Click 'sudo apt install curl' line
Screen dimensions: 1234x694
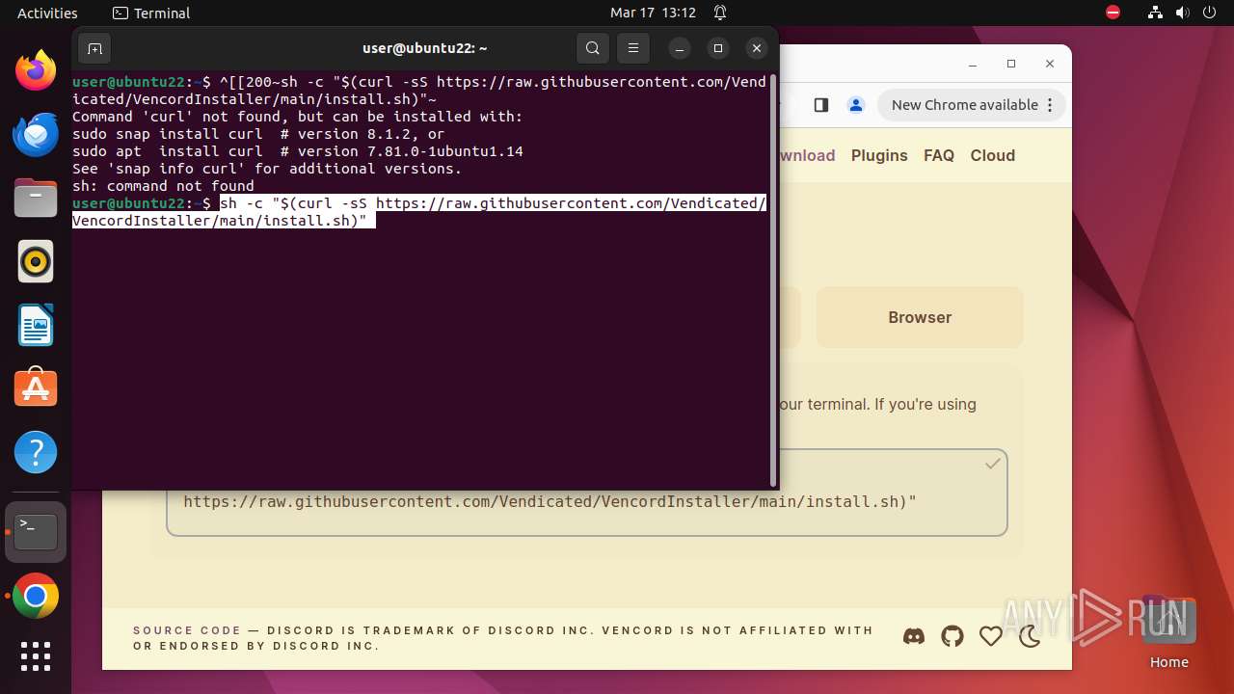(x=298, y=151)
